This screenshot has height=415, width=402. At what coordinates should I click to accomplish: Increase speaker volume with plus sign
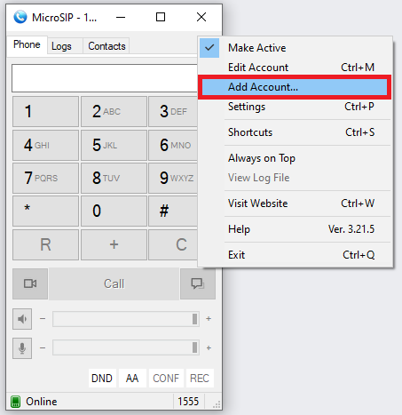[x=209, y=319]
